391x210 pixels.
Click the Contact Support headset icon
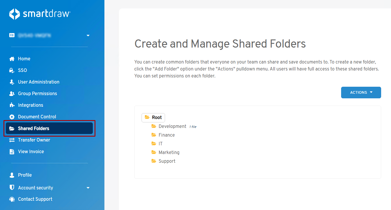[x=12, y=199]
